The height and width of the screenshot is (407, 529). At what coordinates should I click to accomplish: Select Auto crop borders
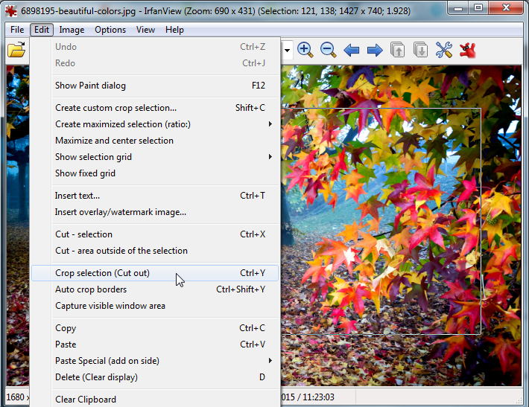pyautogui.click(x=91, y=289)
